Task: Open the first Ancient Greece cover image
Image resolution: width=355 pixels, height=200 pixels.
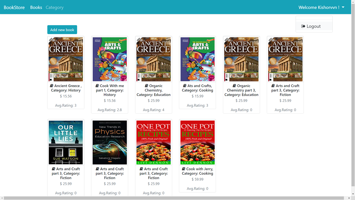Action: [66, 59]
